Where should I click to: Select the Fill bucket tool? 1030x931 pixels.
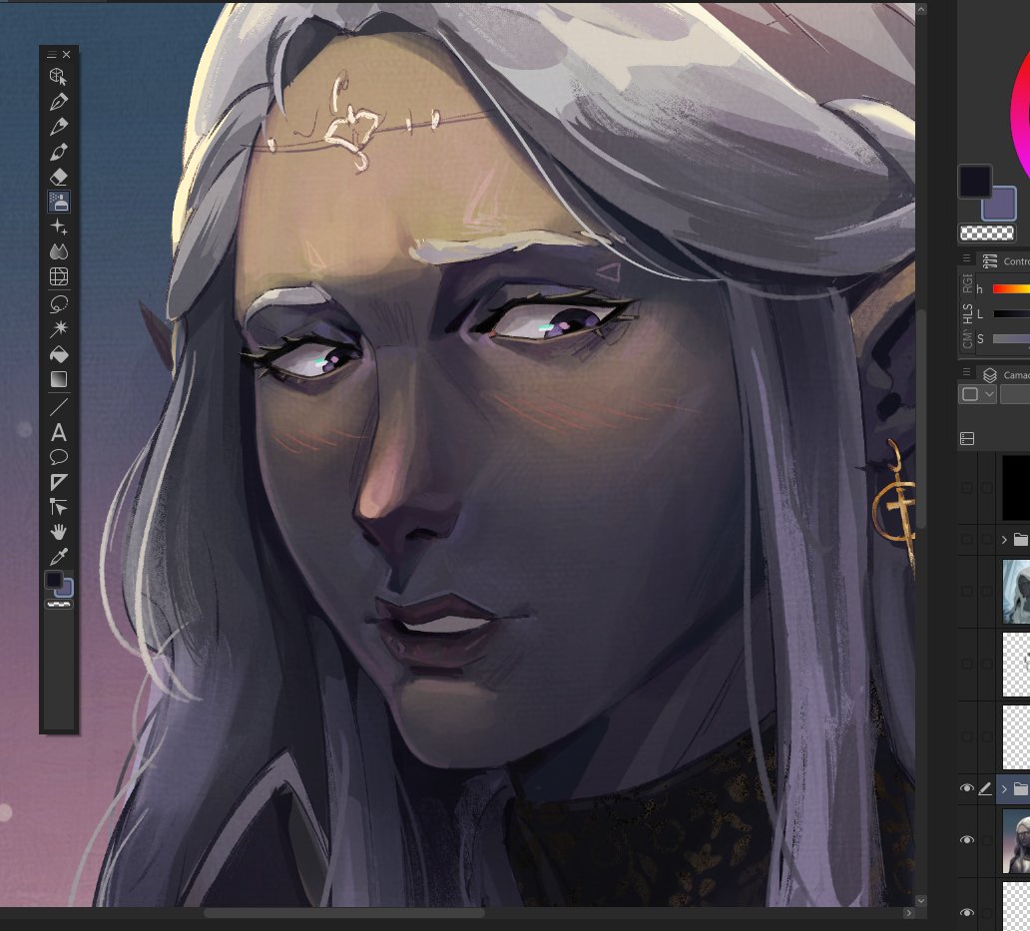59,354
